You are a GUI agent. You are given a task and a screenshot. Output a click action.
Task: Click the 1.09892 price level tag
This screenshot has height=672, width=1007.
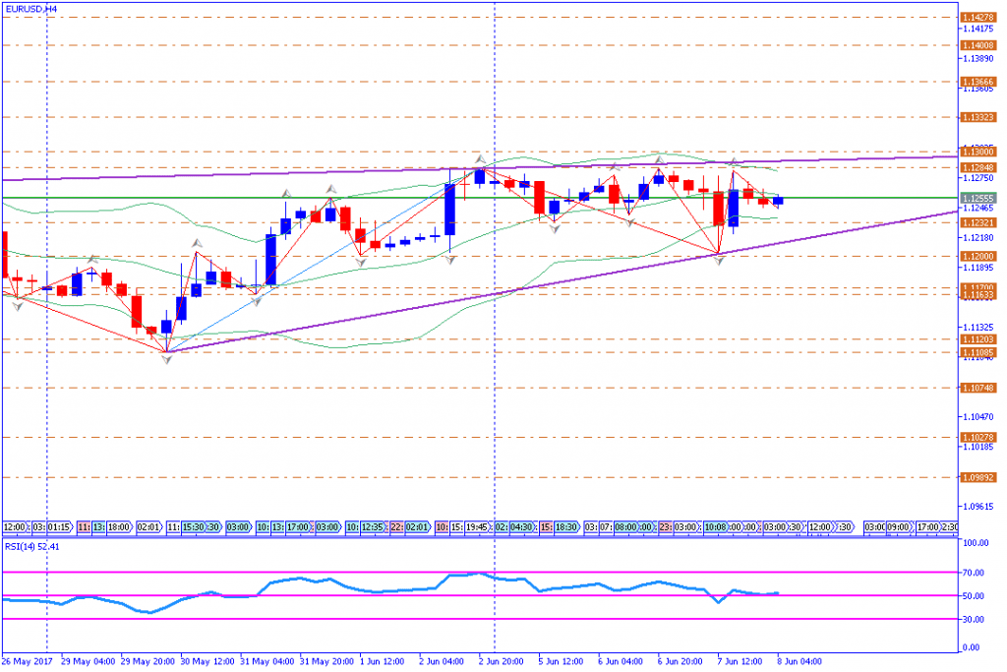(977, 477)
